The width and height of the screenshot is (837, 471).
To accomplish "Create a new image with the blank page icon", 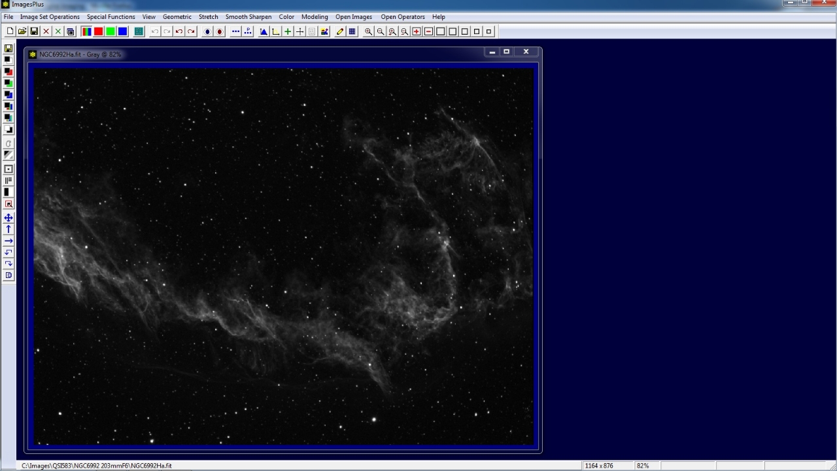I will click(10, 31).
